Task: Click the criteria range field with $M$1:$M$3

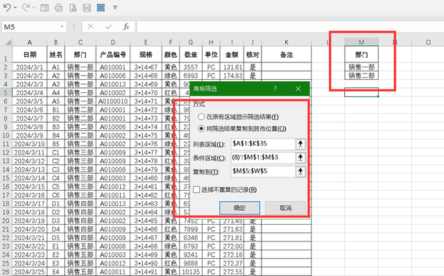Action: [x=263, y=157]
